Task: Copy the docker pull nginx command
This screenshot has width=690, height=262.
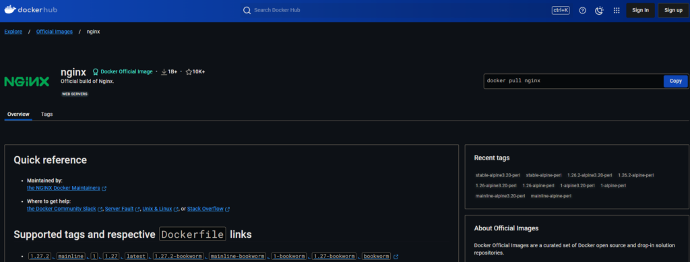Action: pyautogui.click(x=675, y=81)
